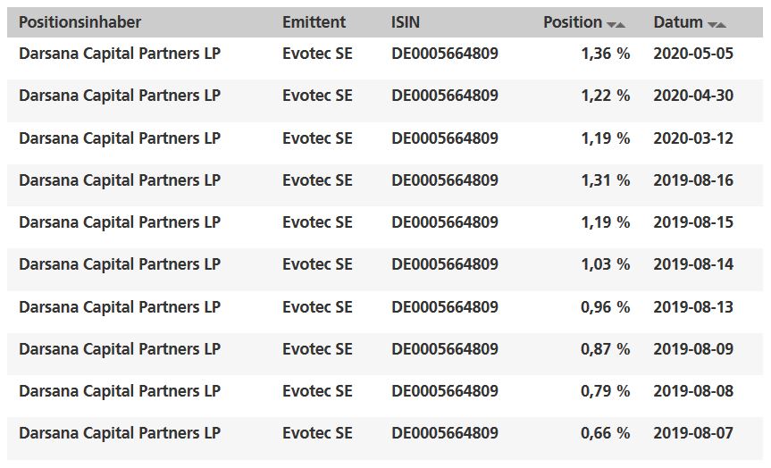Viewport: 771px width, 468px height.
Task: Click the 1,31 % position value
Action: 605,180
